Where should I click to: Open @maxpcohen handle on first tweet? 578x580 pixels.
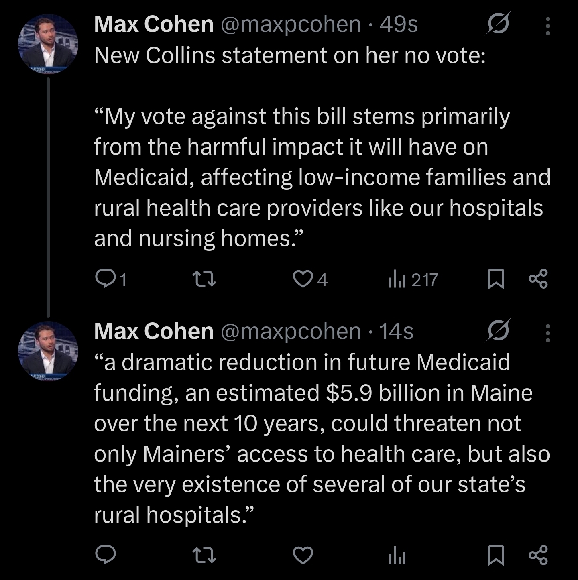pyautogui.click(x=291, y=24)
